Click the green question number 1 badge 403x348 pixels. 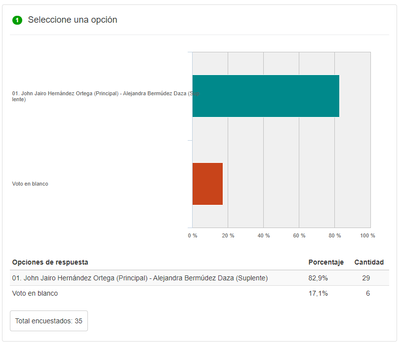[17, 20]
